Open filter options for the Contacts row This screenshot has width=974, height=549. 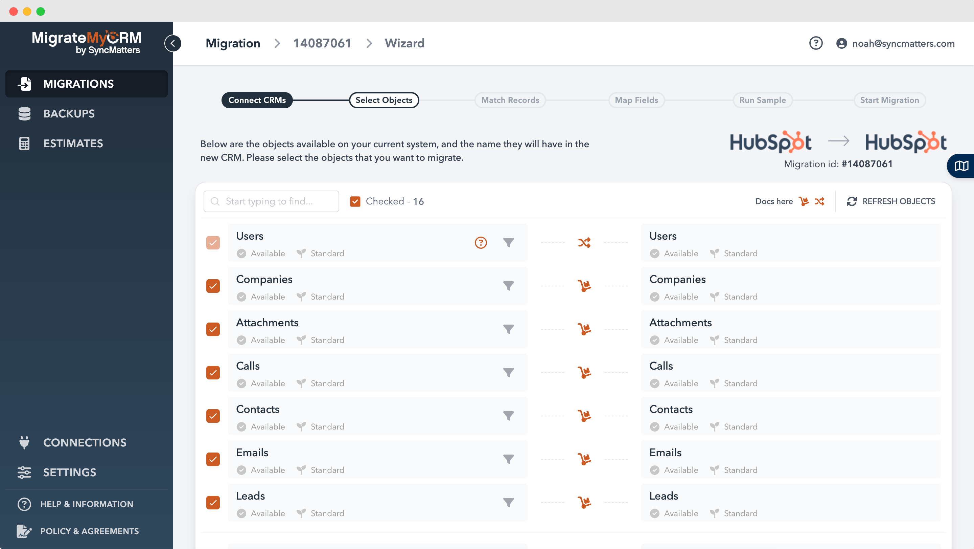point(509,415)
